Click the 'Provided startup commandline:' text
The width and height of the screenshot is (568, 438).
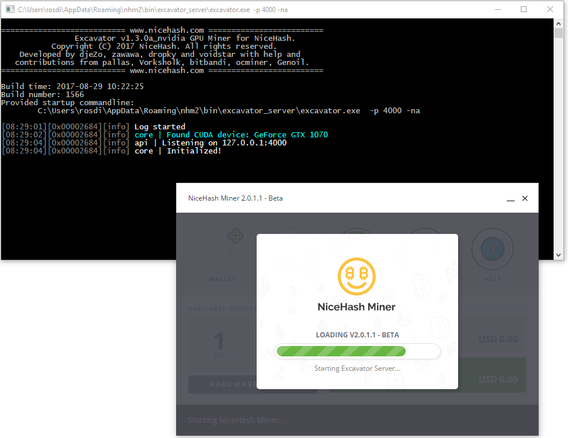coord(67,102)
